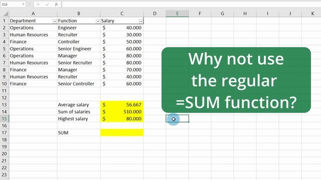
Task: Click the yellow 56.667 average cell
Action: (x=122, y=105)
